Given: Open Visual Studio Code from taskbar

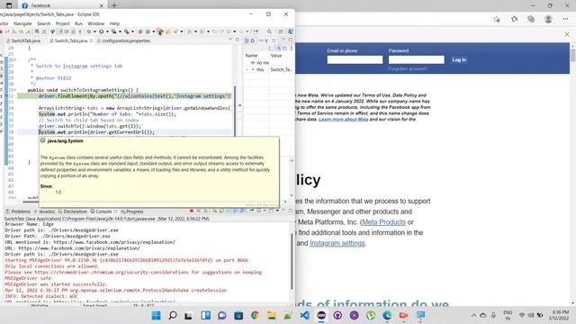Looking at the screenshot, I should coord(304,316).
